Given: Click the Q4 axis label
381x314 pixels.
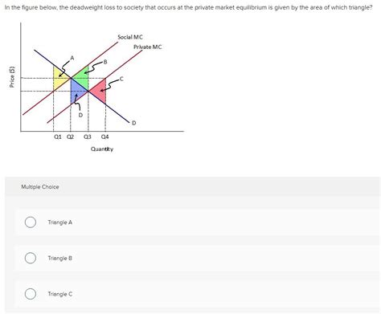Looking at the screenshot, I should pos(105,137).
